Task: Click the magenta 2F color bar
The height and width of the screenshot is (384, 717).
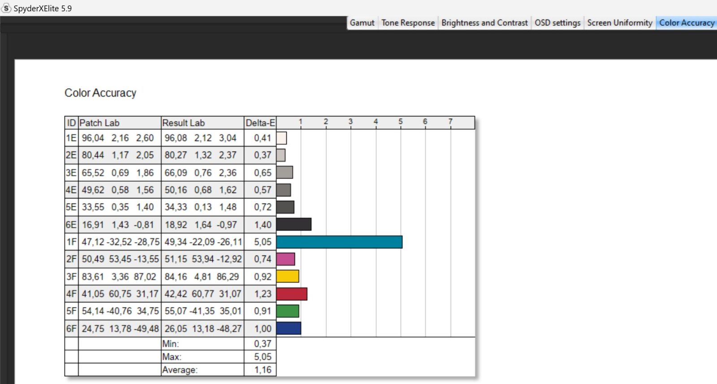Action: (x=285, y=259)
